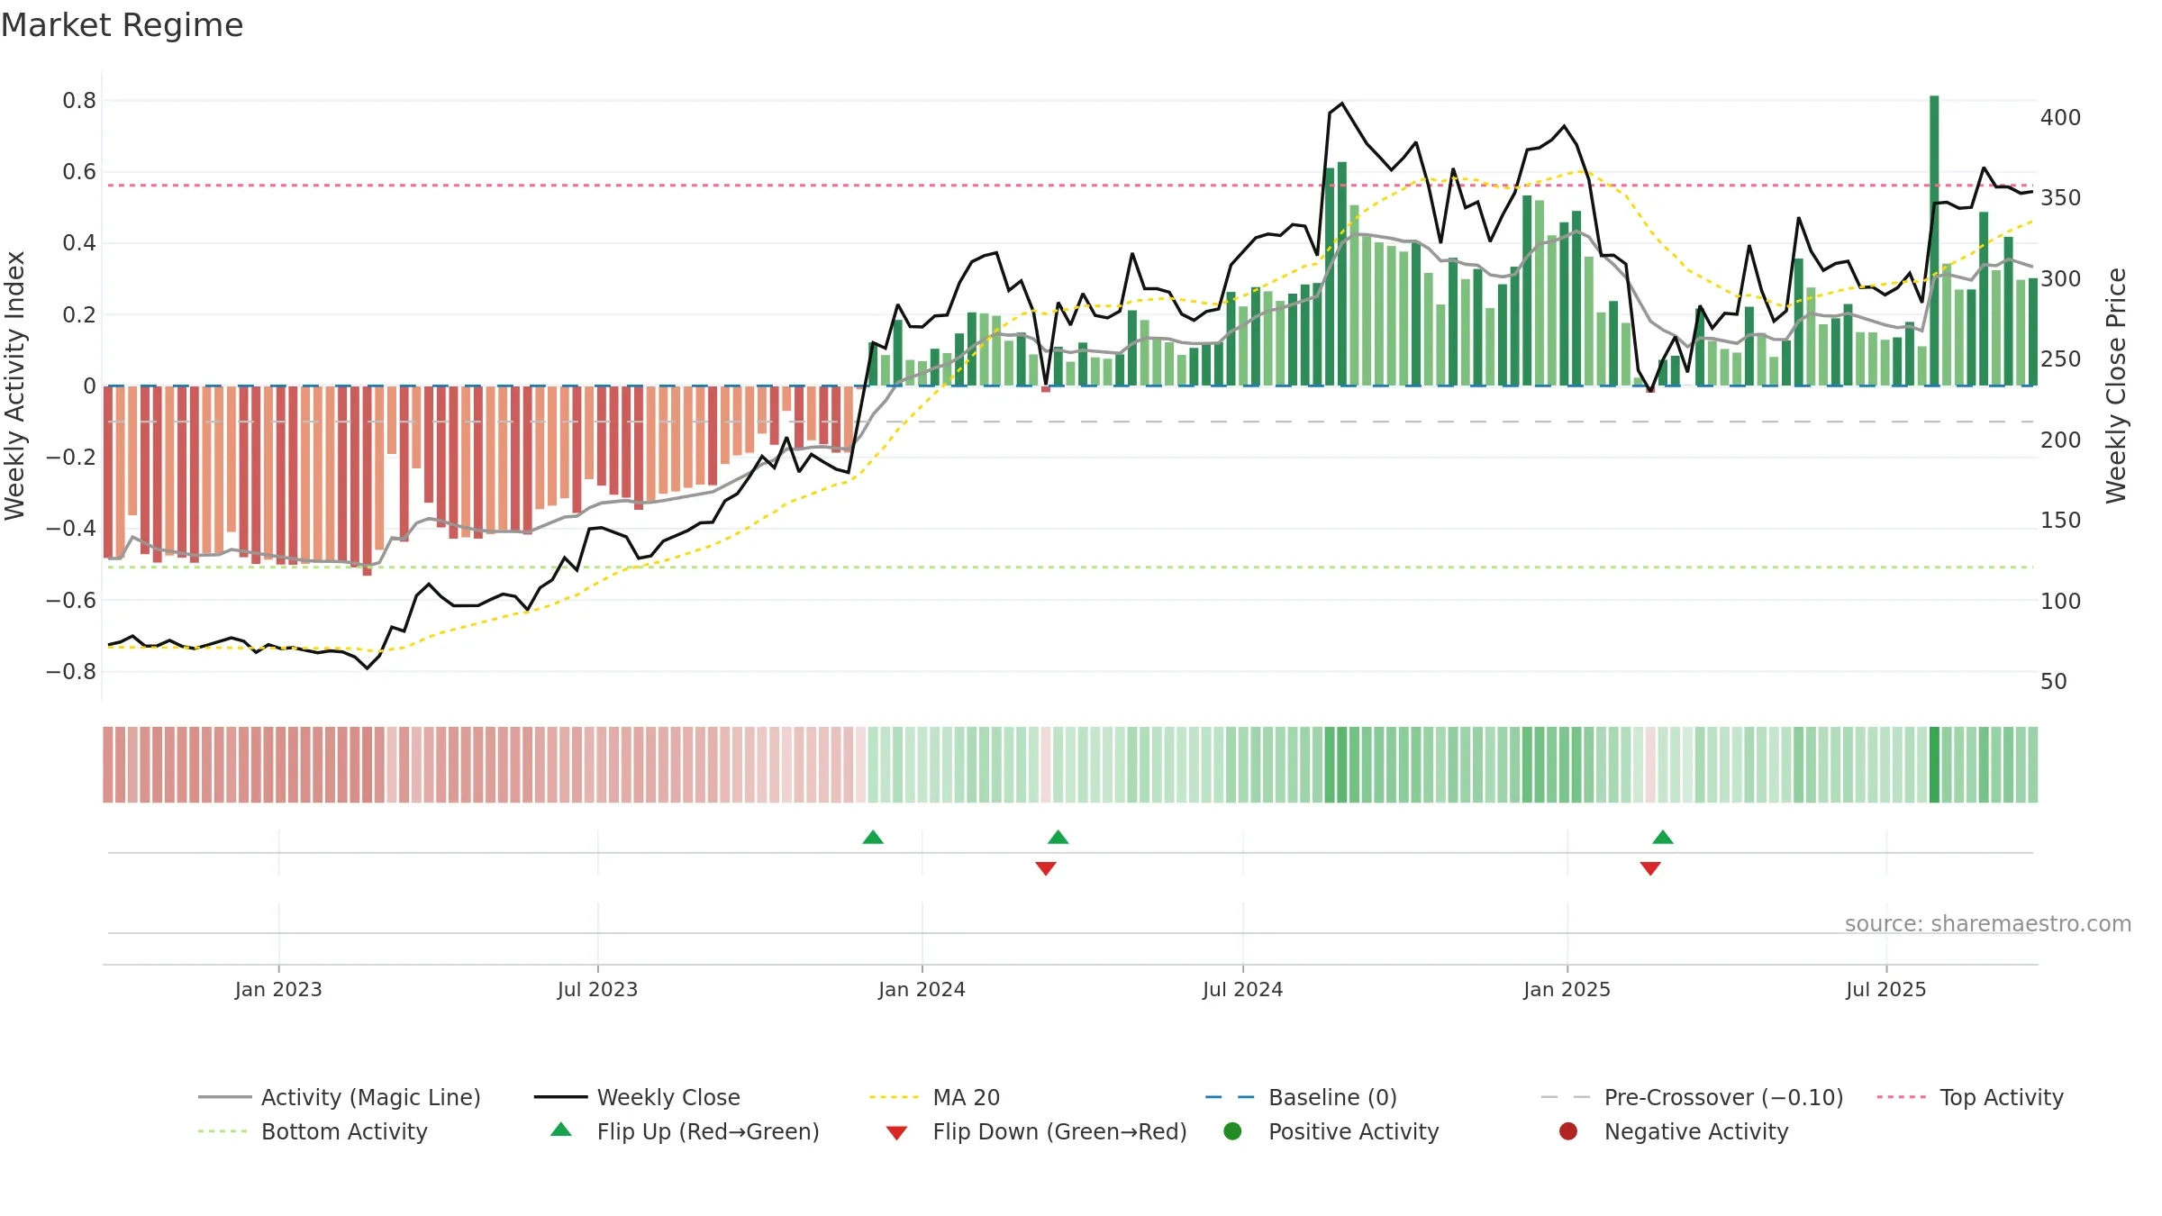Click the Jan 2024 axis label

922,989
